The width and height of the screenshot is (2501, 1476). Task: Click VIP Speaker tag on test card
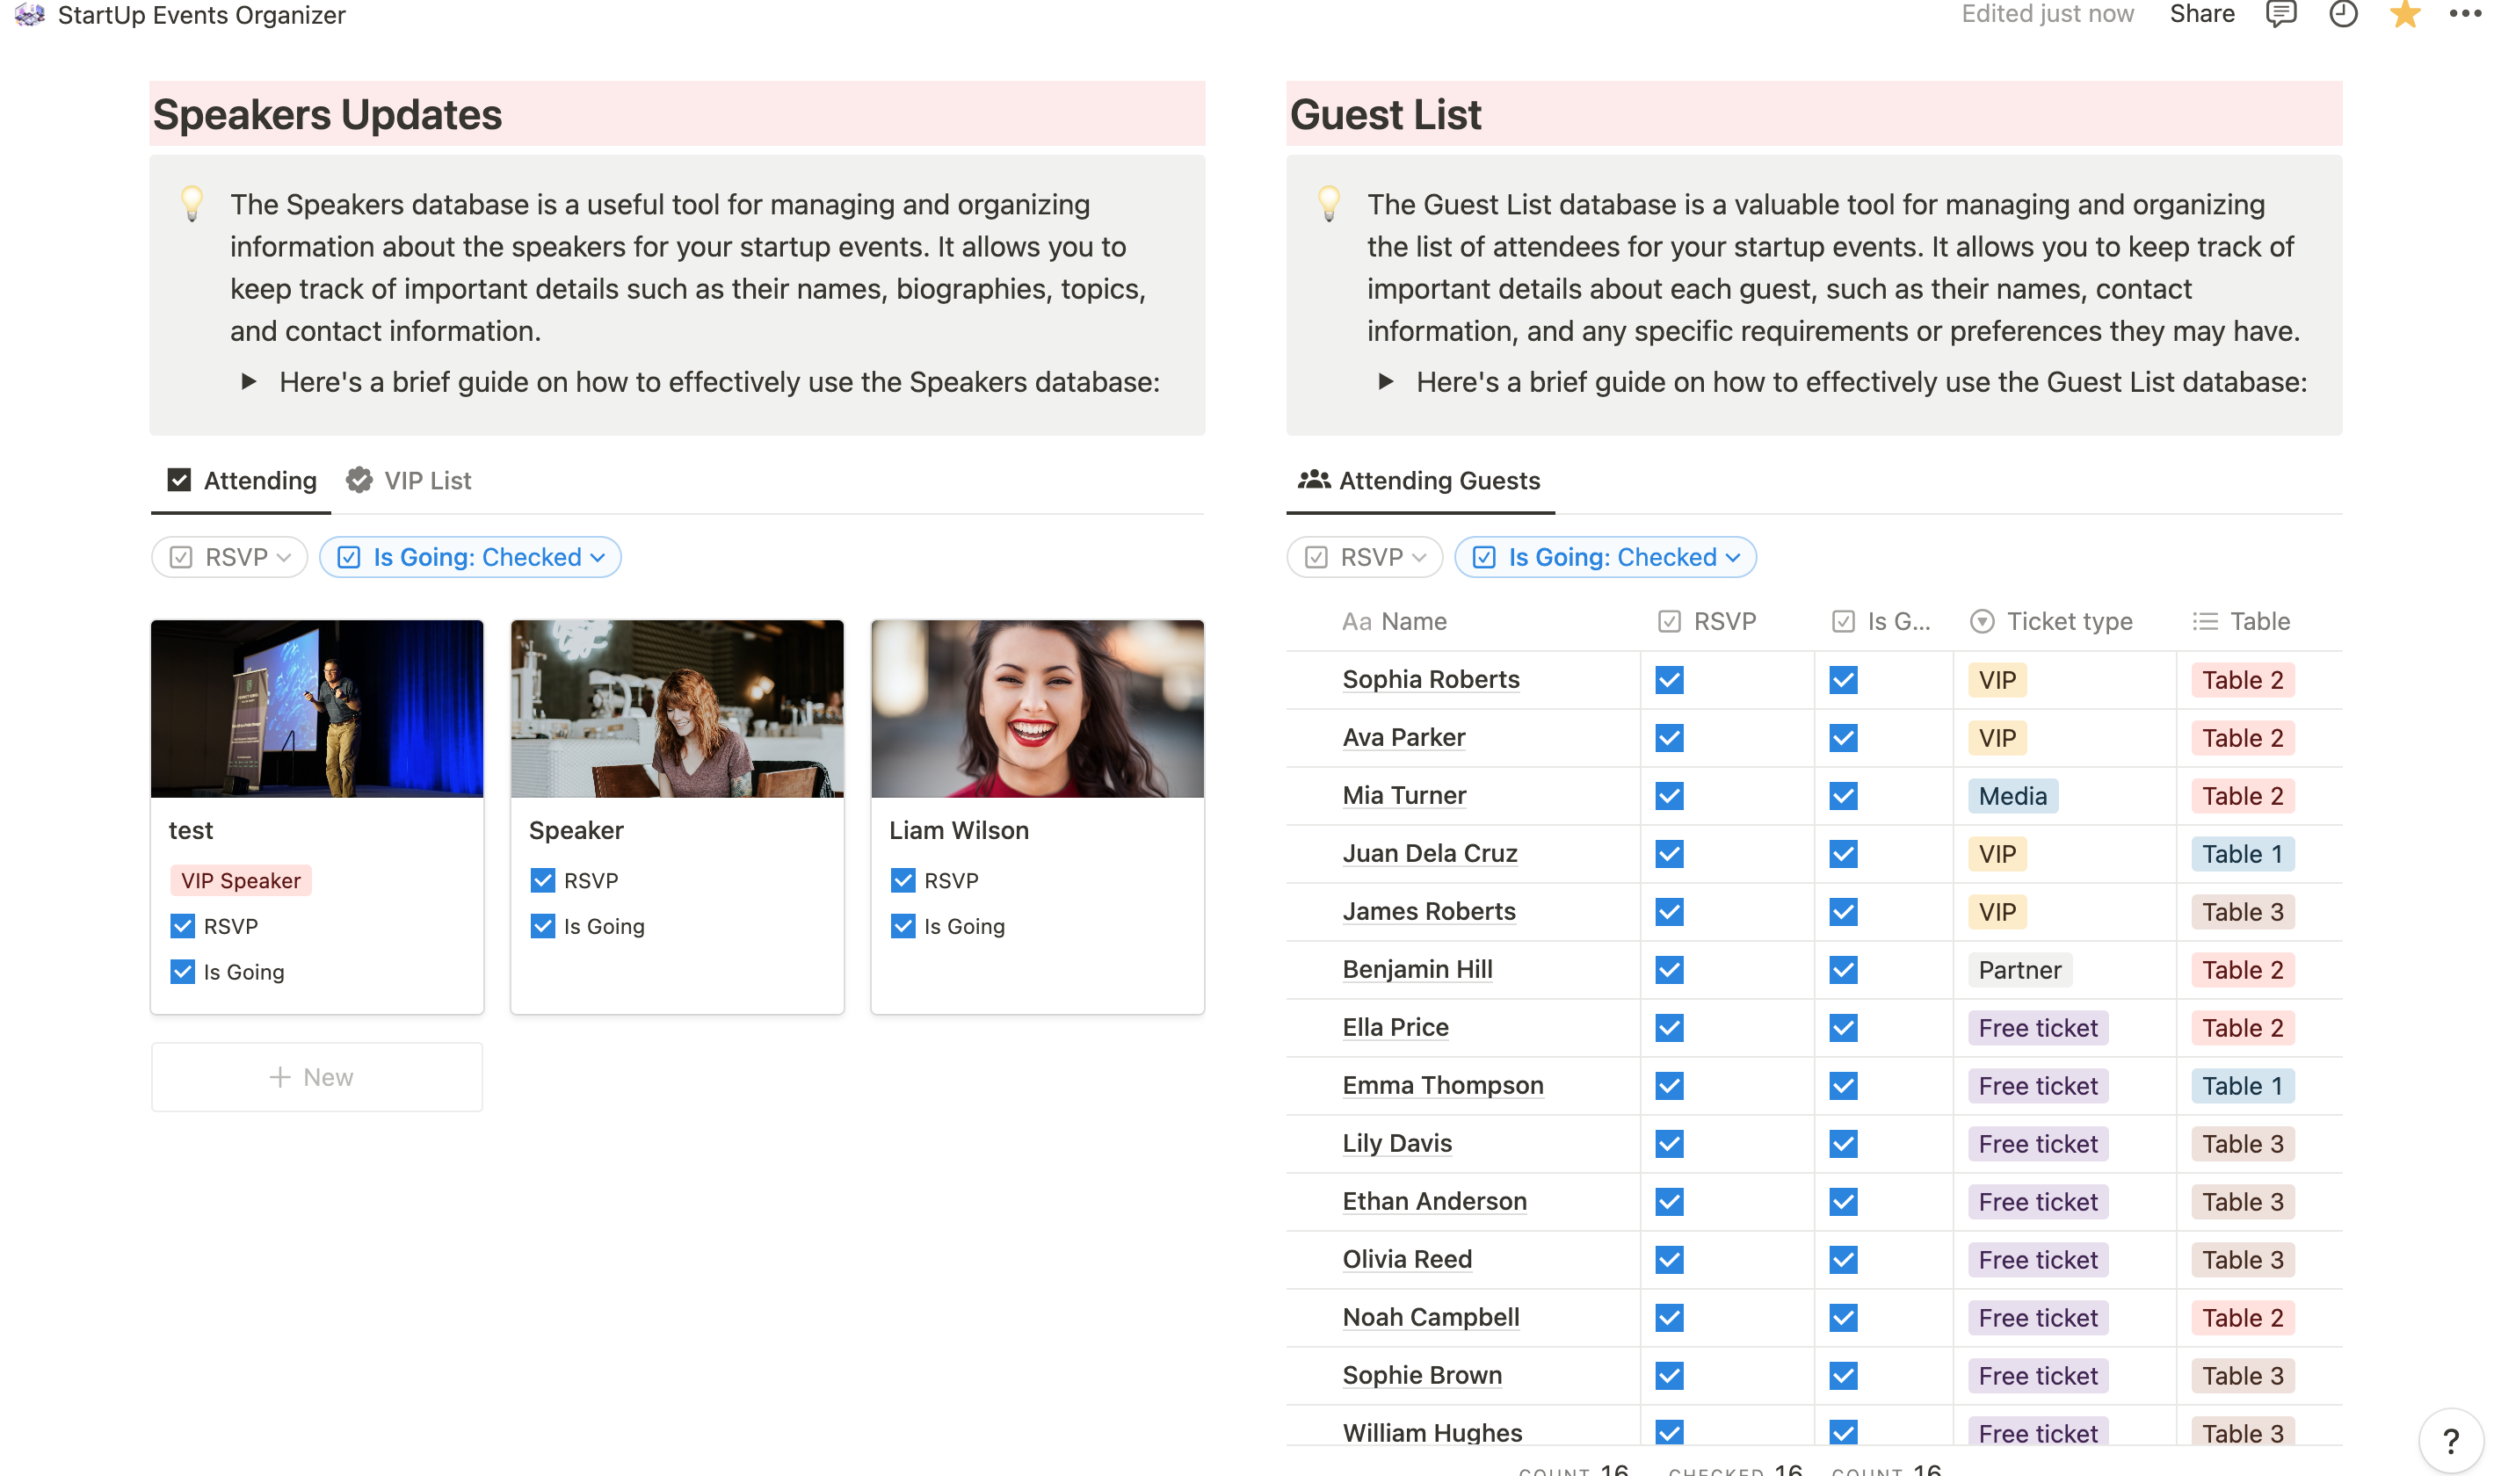(241, 880)
